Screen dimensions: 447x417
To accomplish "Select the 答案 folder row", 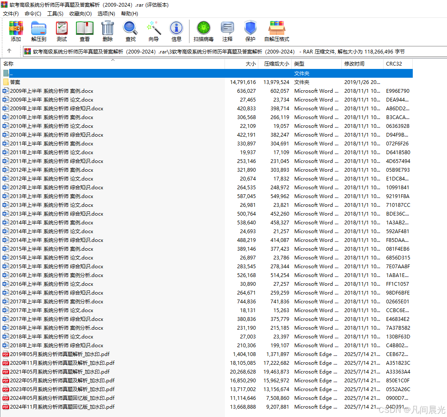I will click(207, 82).
